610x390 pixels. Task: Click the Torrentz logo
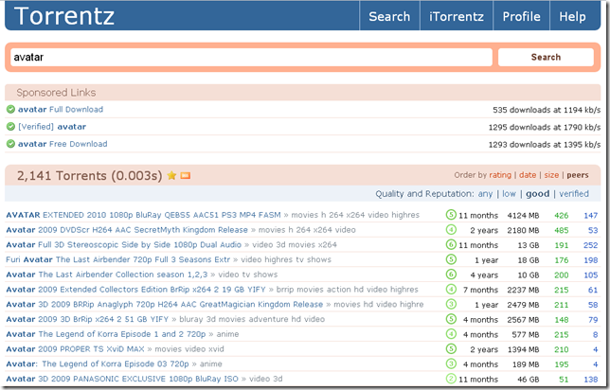tap(64, 16)
